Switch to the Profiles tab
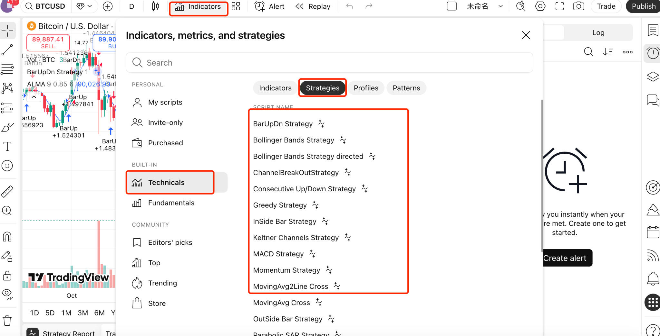The height and width of the screenshot is (336, 660). tap(366, 88)
